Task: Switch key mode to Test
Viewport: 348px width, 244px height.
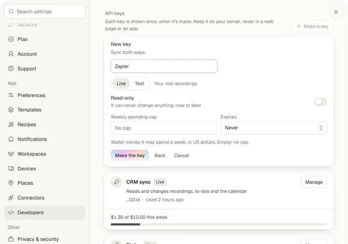Action: coord(140,84)
